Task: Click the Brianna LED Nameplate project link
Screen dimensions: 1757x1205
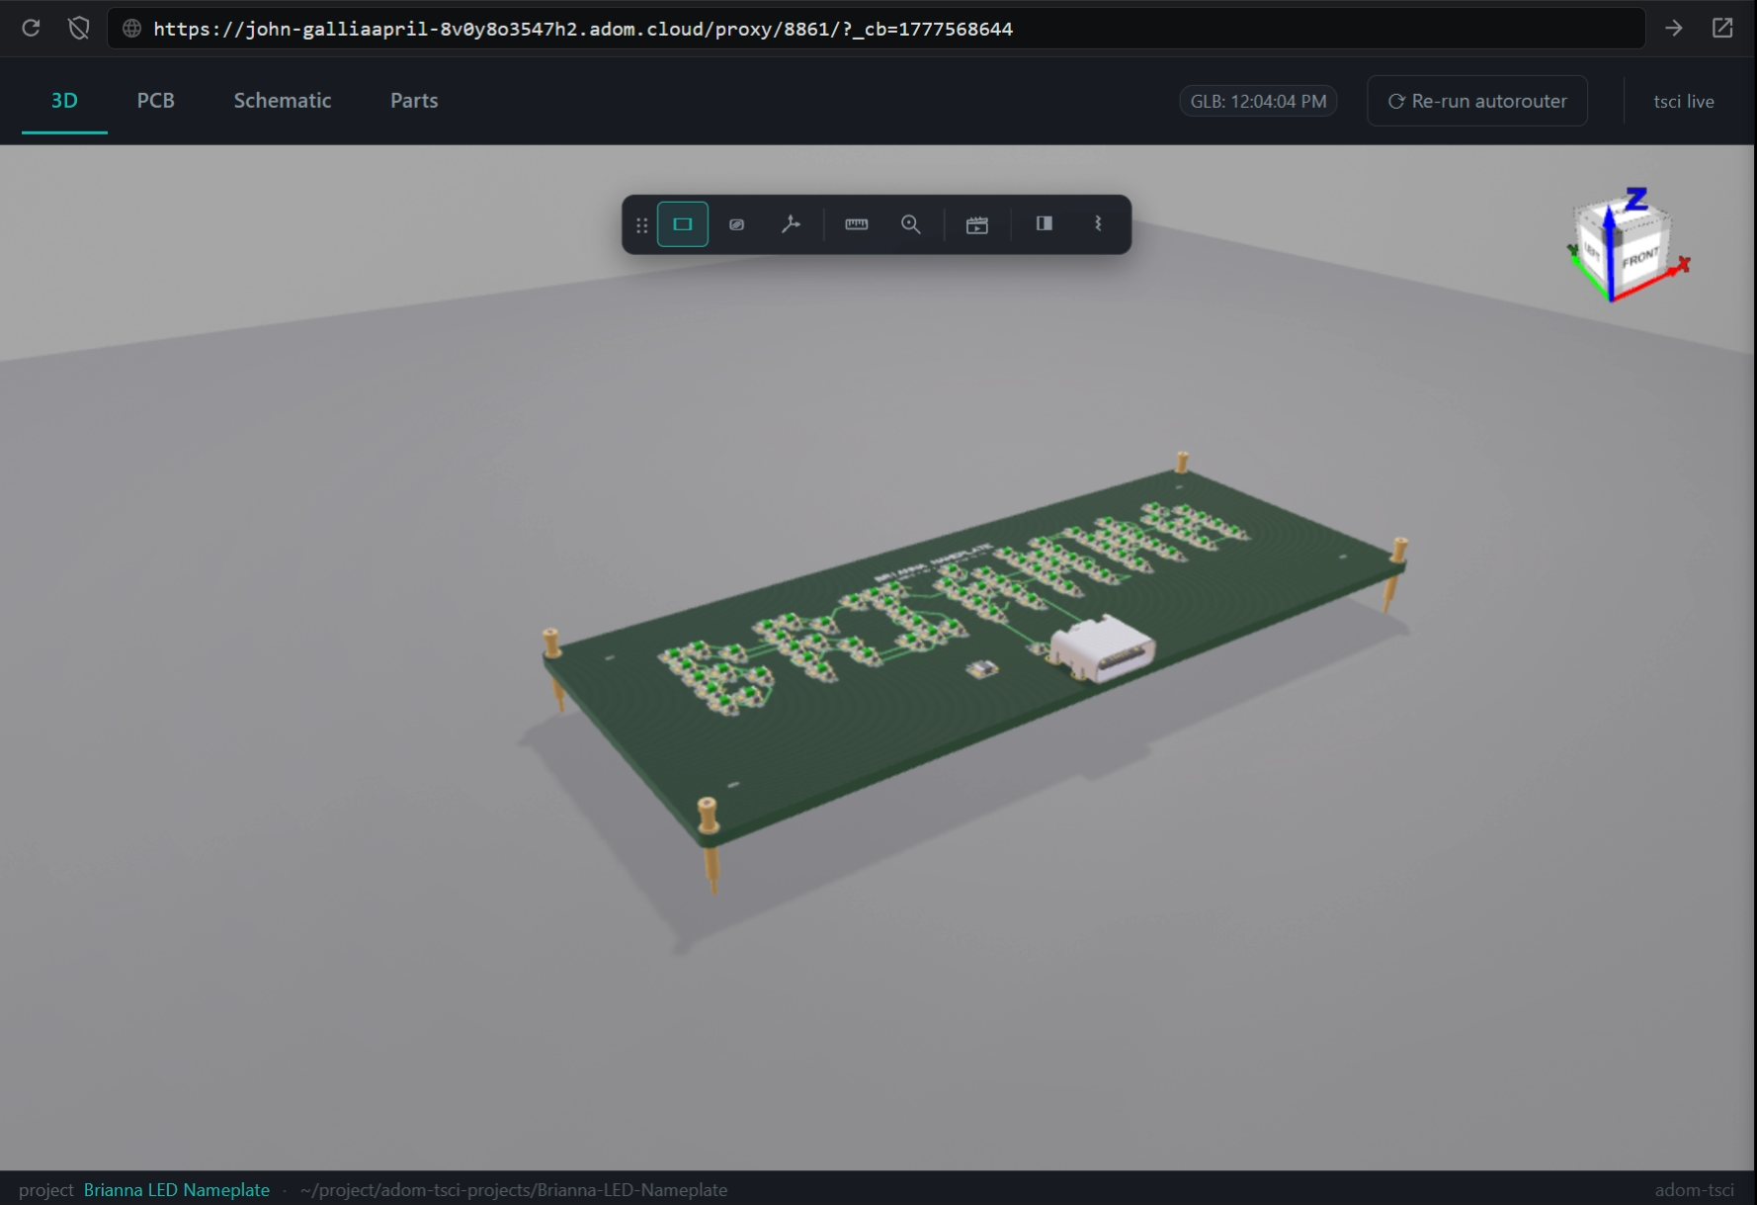Action: click(x=177, y=1190)
